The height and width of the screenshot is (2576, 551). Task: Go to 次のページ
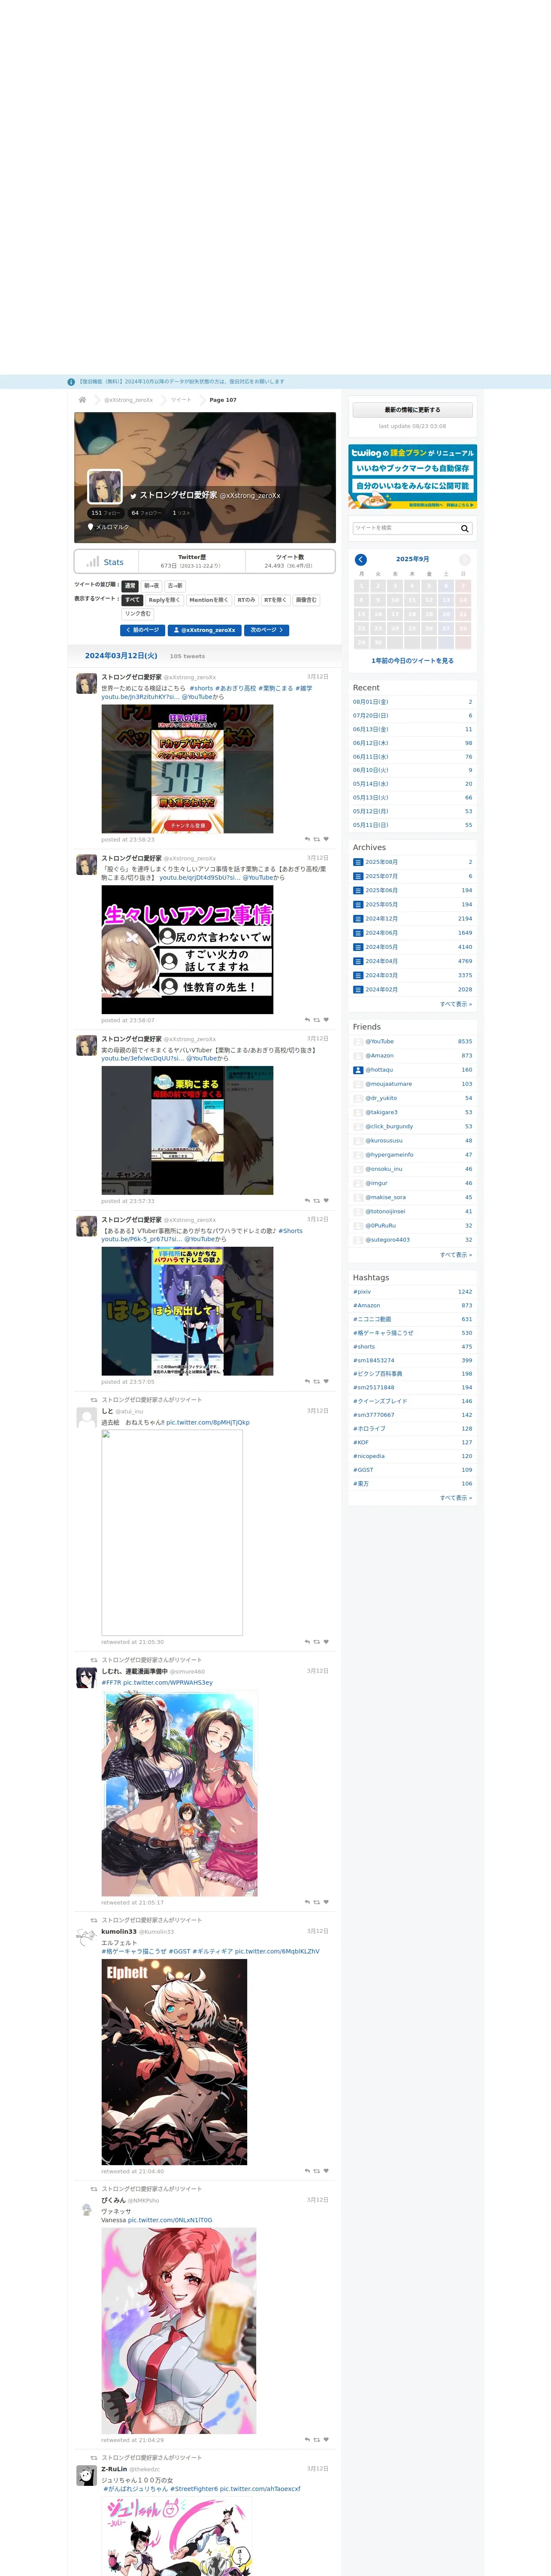tap(266, 630)
